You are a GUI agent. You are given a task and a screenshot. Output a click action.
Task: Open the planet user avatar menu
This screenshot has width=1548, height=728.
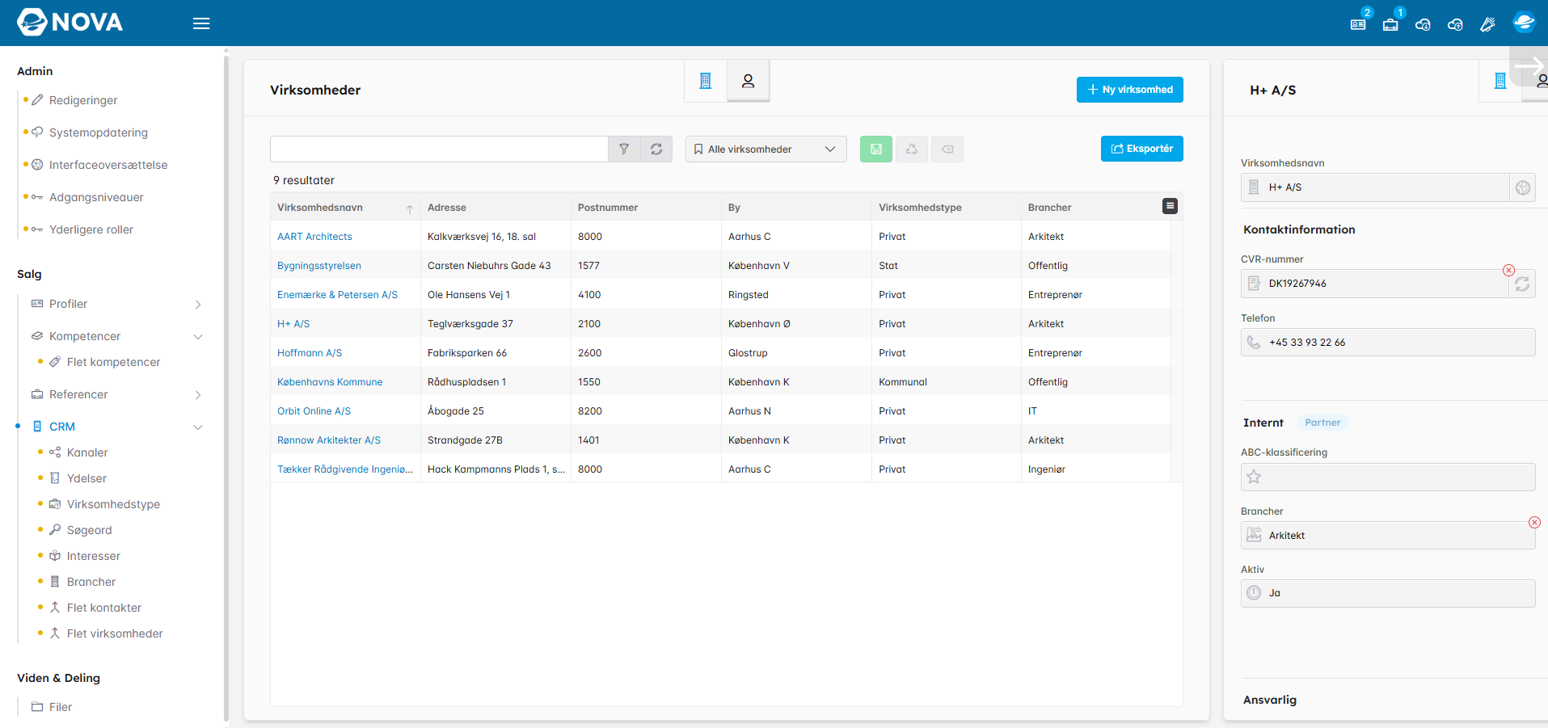click(1524, 23)
